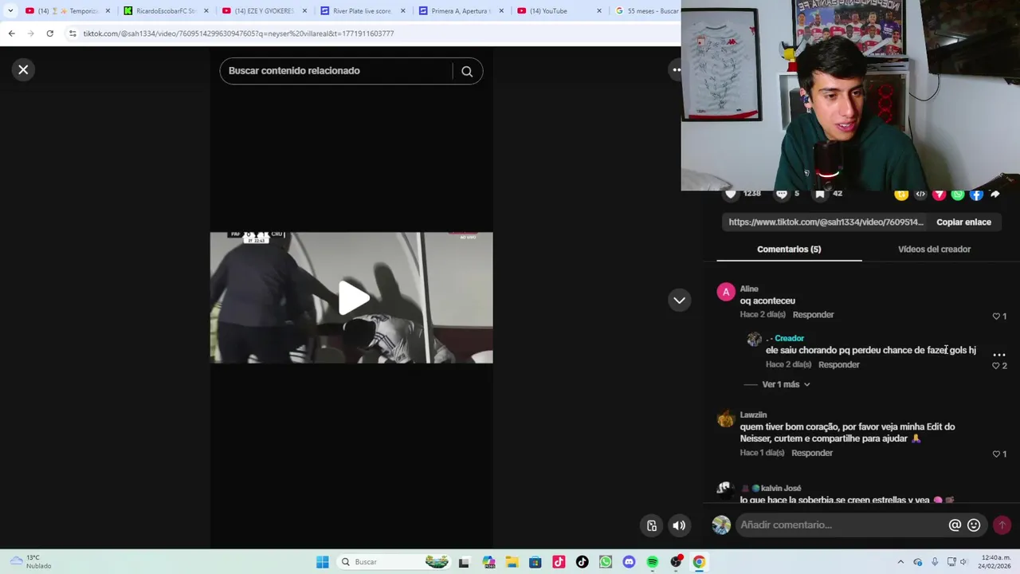Open Discord from the taskbar
Image resolution: width=1020 pixels, height=574 pixels.
click(629, 562)
